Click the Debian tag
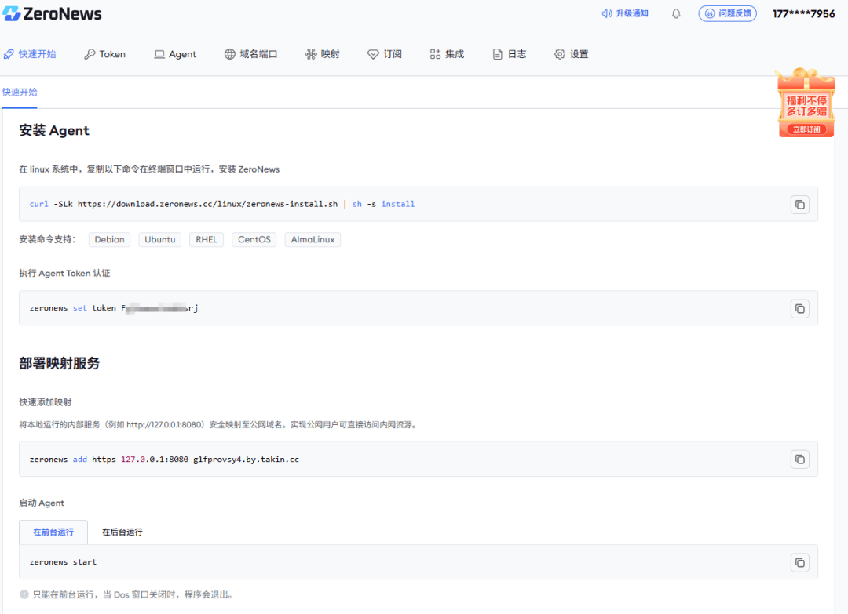This screenshot has height=614, width=848. (x=109, y=240)
